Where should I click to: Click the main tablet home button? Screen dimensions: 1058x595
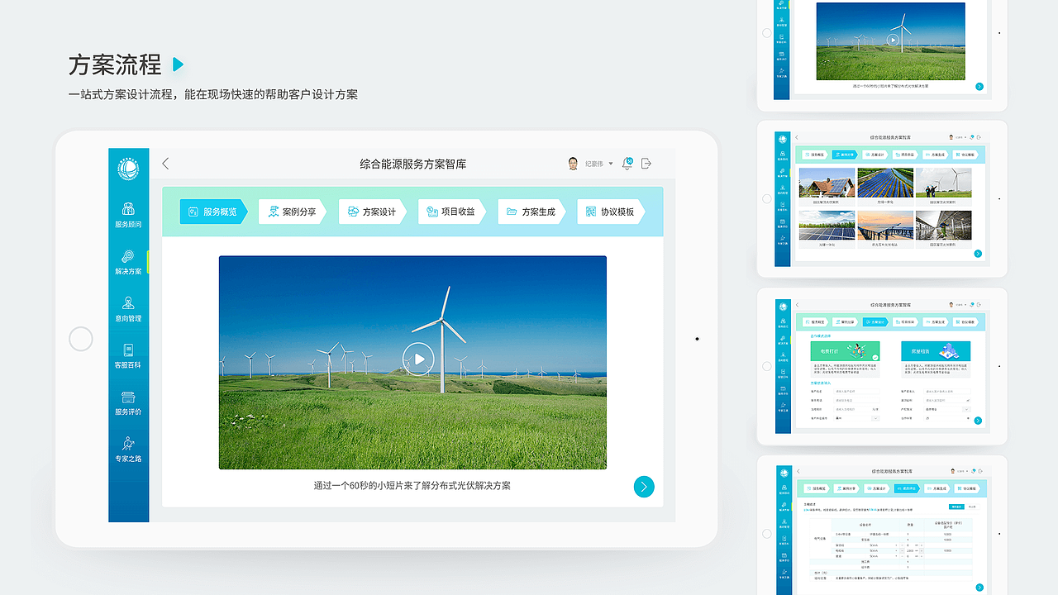tap(81, 339)
